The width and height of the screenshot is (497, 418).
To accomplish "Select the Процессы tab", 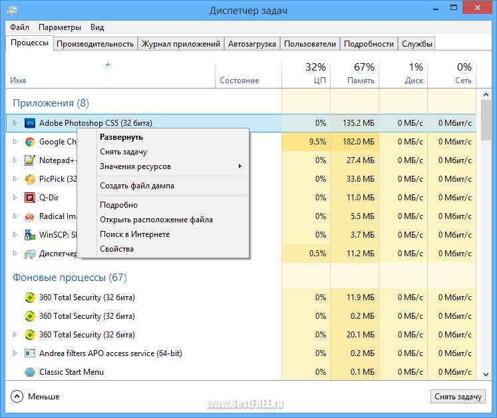I will click(29, 43).
